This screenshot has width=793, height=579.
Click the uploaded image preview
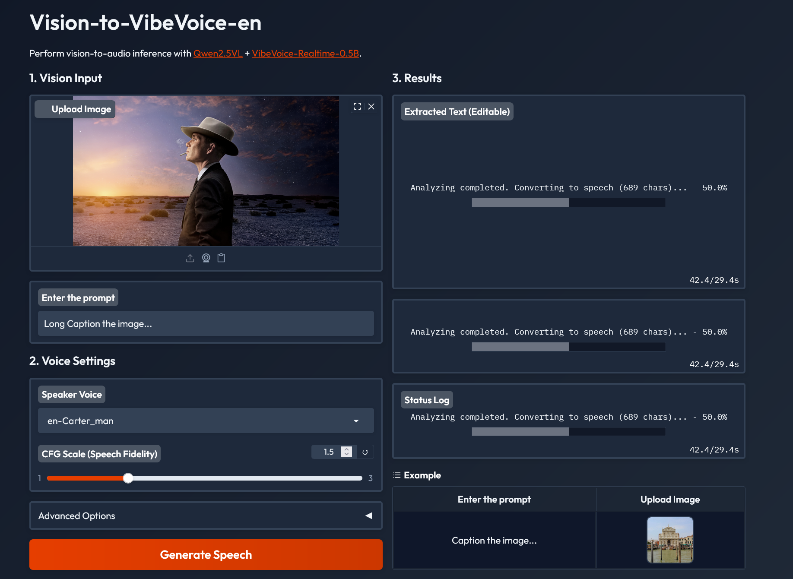[206, 171]
